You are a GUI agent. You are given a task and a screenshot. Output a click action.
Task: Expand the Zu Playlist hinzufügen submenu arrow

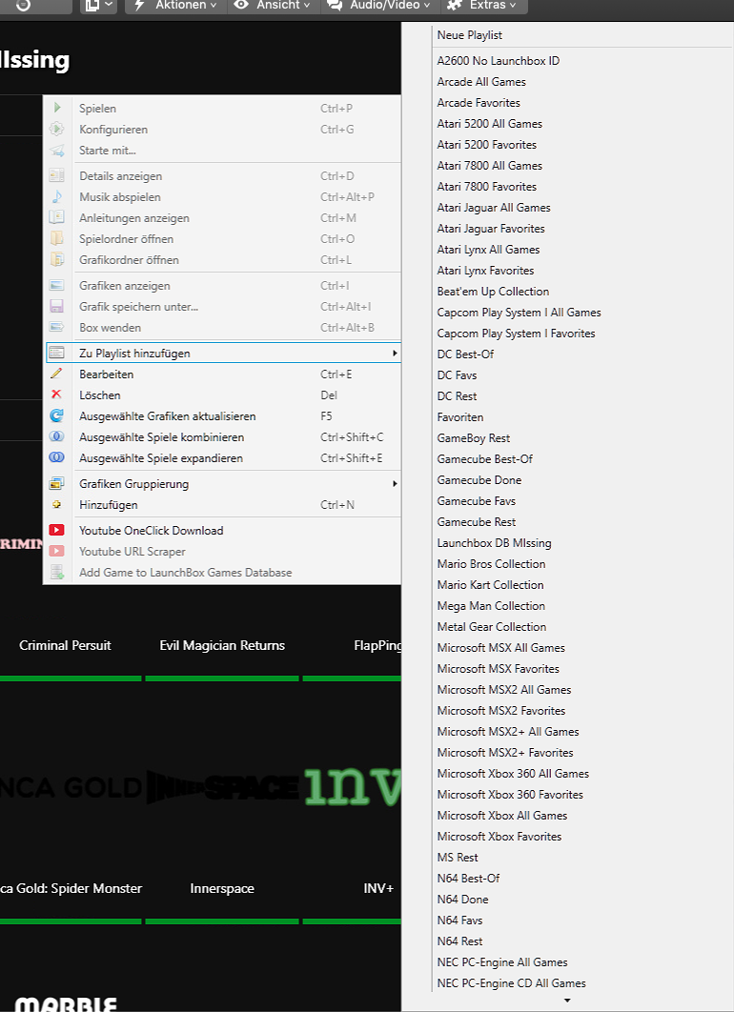pyautogui.click(x=395, y=354)
